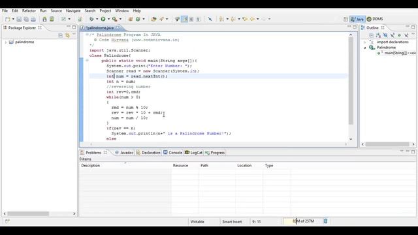Open the Window menu
Image resolution: width=418 pixels, height=235 pixels.
tap(122, 11)
